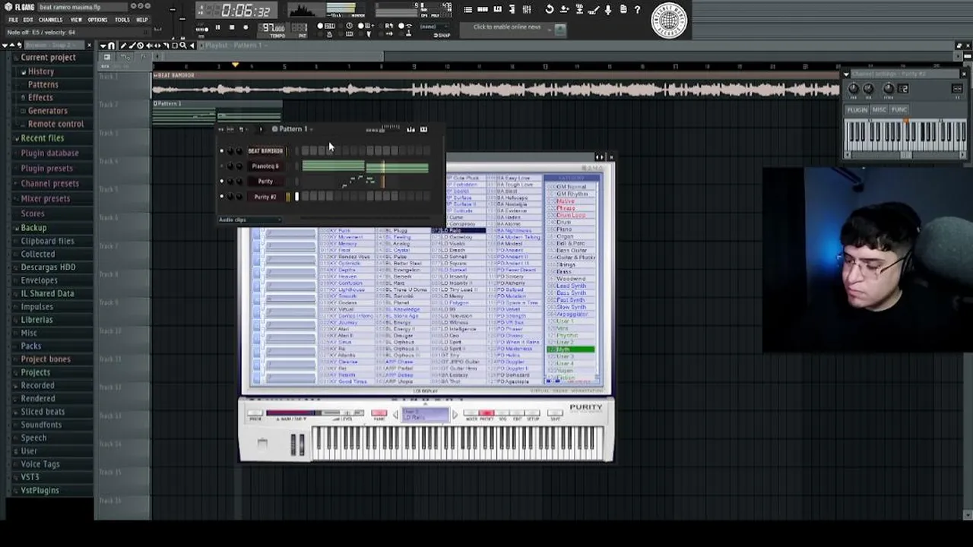Open the browser view icon
This screenshot has height=547, width=973.
pos(513,10)
